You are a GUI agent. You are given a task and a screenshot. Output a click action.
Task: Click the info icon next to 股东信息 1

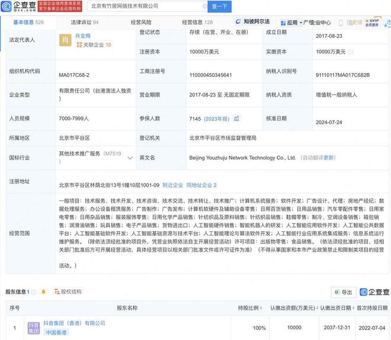click(33, 292)
